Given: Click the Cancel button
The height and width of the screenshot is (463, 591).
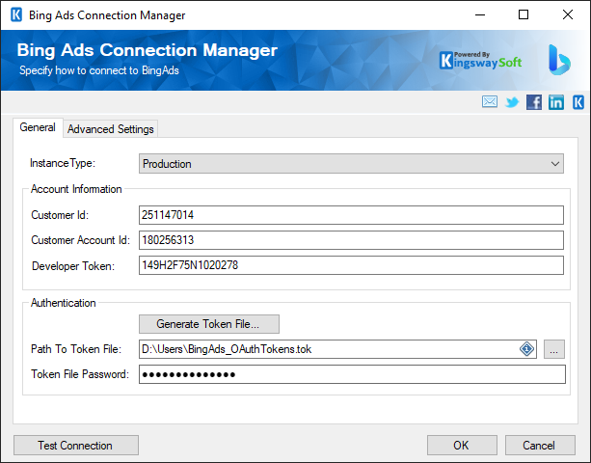Looking at the screenshot, I should pyautogui.click(x=540, y=446).
